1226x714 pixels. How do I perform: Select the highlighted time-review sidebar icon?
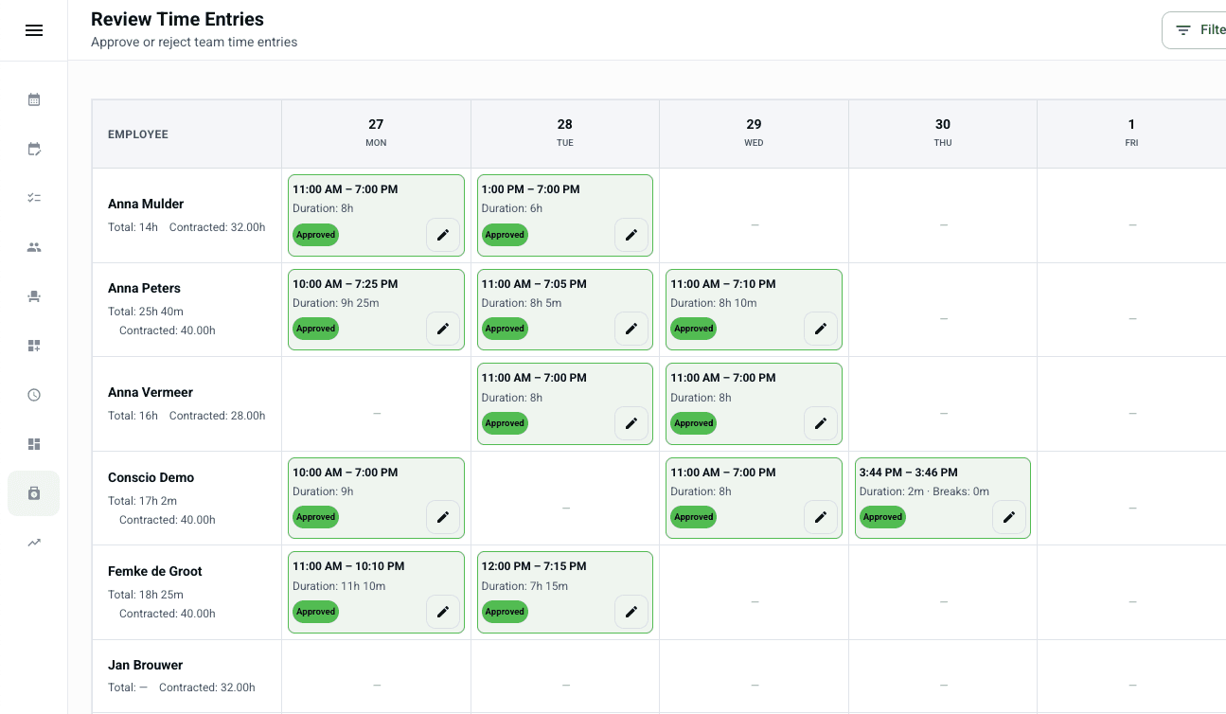coord(34,493)
